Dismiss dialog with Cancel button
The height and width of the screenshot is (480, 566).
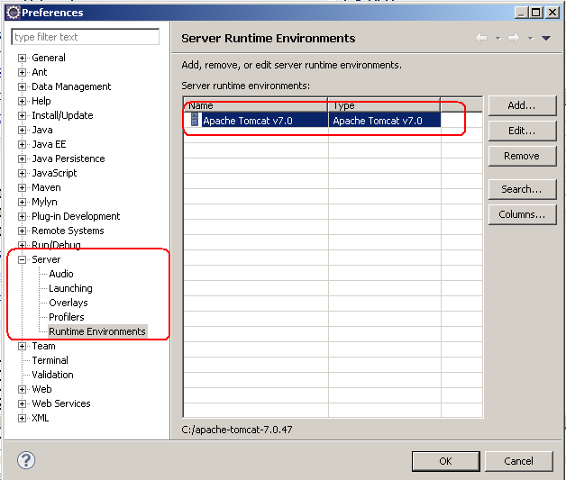pos(519,461)
